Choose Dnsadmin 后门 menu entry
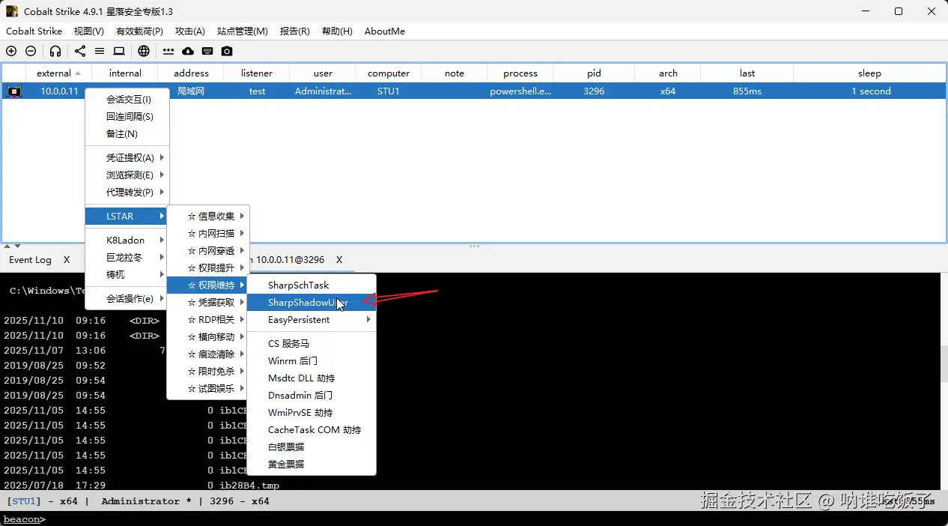This screenshot has width=948, height=526. (x=312, y=396)
